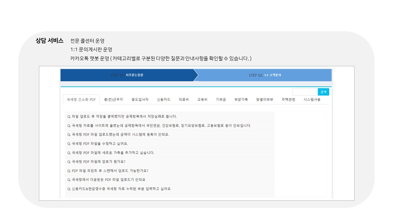
Task: Open the 부양가족 FAQ category
Action: tap(241, 99)
